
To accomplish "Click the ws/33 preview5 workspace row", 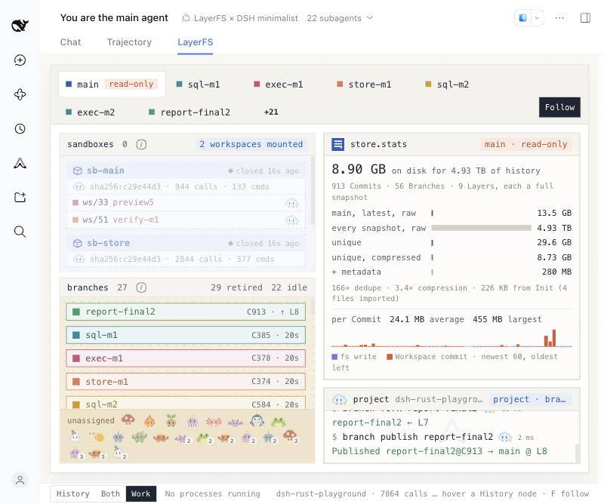I will click(186, 202).
